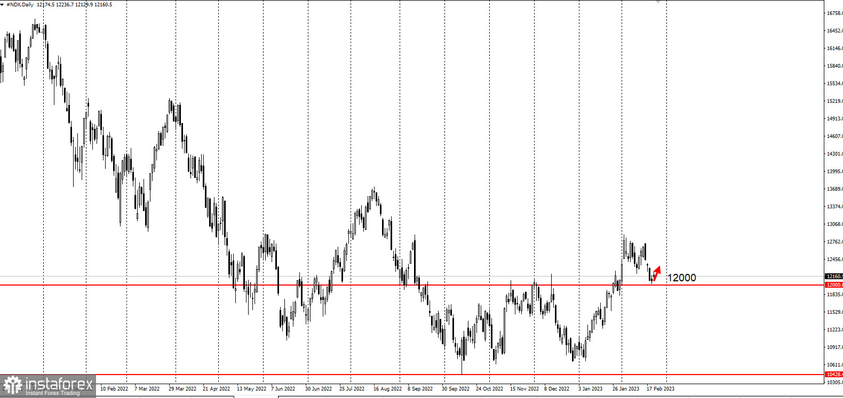
Task: Click the 13 May 2022 date label
Action: [x=251, y=389]
